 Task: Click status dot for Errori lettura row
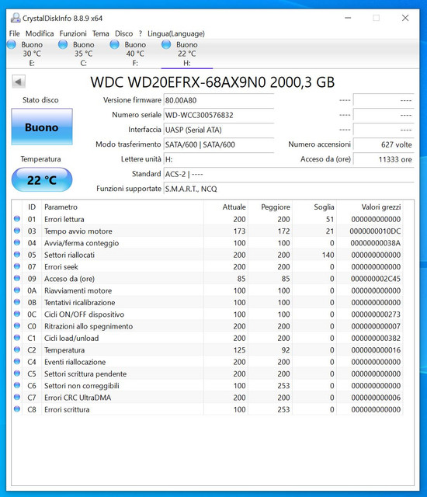tap(17, 219)
